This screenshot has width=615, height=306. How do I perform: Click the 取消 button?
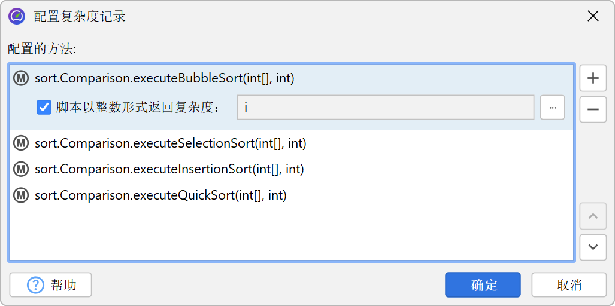(x=569, y=285)
